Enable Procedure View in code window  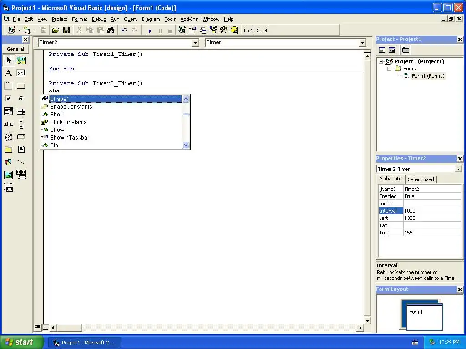coord(38,327)
